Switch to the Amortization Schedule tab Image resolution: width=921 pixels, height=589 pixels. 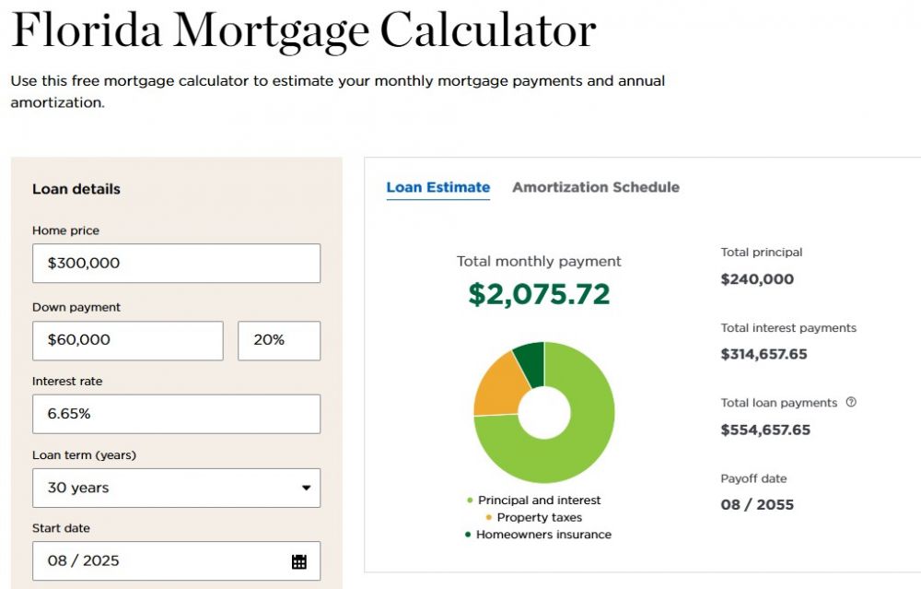596,187
